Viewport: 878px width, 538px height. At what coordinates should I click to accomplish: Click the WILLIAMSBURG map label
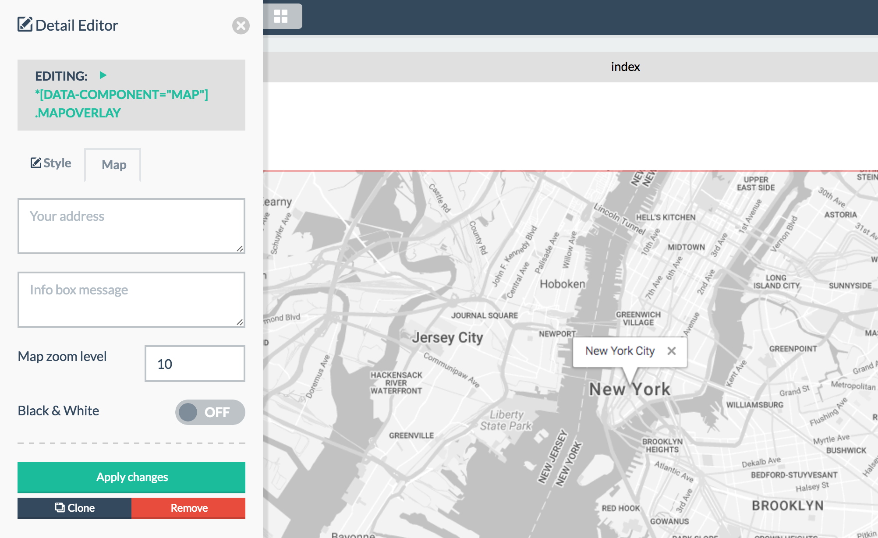click(755, 405)
